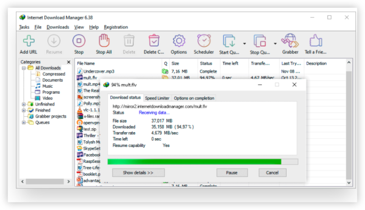Minimize the 94% mult.flv dialog

260,85
